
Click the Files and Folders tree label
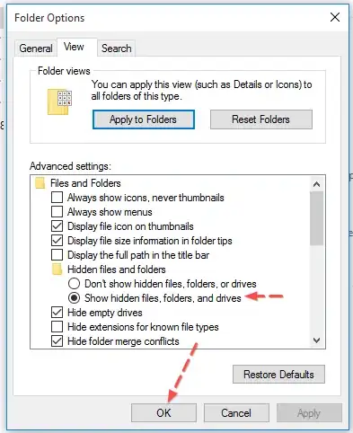click(x=85, y=183)
